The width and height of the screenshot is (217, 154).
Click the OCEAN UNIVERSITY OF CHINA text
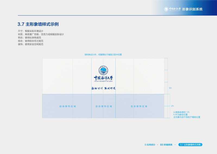pos(103,81)
